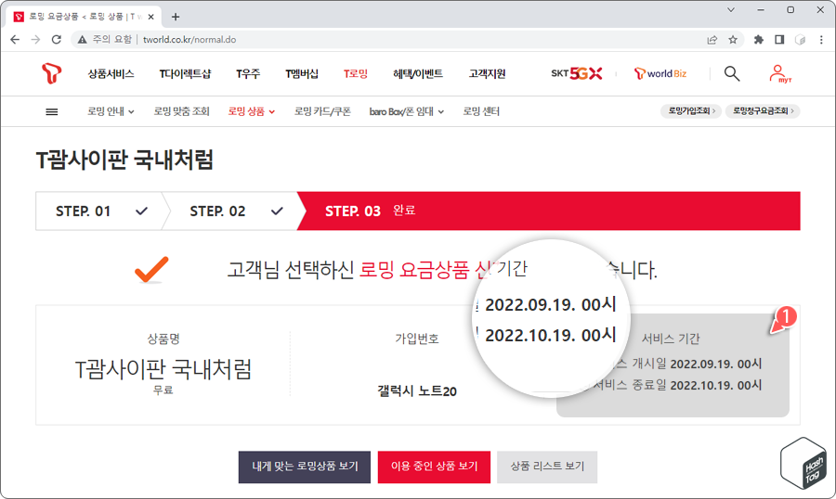Open the site search magnifier icon
The image size is (836, 499).
click(732, 73)
